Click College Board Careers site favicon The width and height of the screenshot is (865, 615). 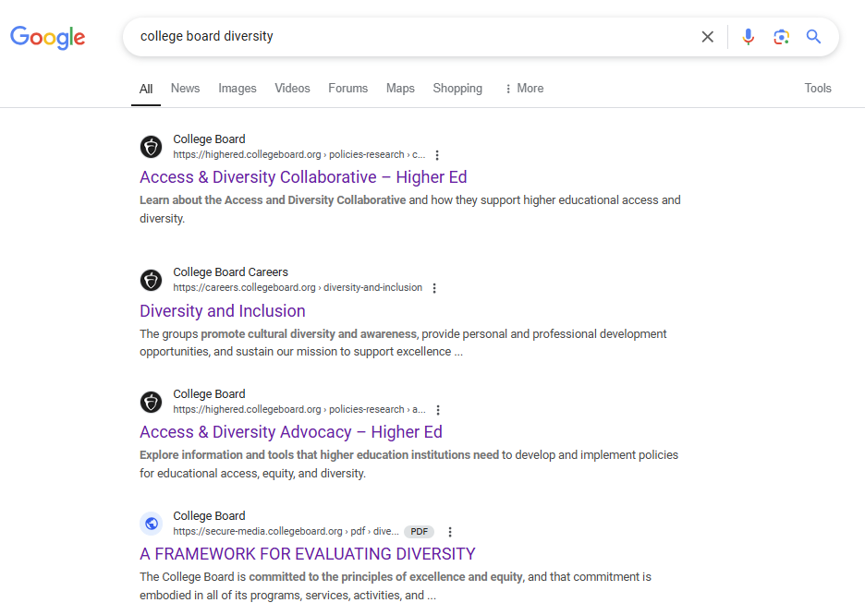[151, 280]
